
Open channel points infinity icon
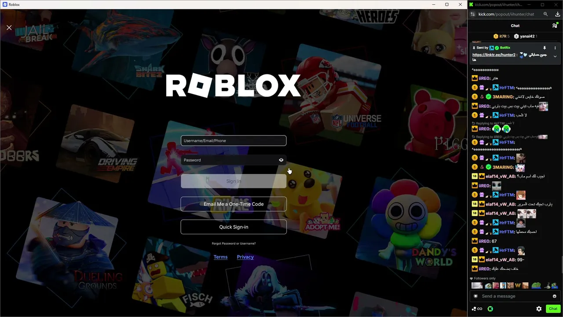pos(477,309)
